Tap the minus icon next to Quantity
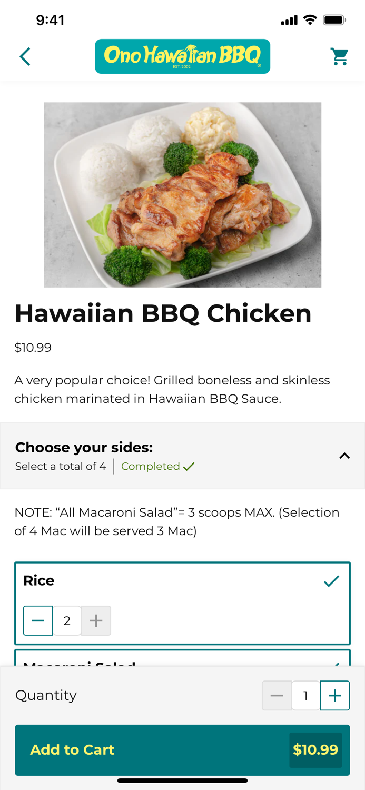Screen dimensions: 365x790 [x=277, y=695]
